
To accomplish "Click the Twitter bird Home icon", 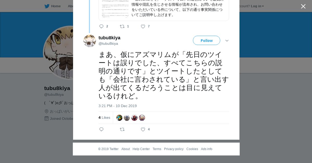I will click(x=47, y=6).
